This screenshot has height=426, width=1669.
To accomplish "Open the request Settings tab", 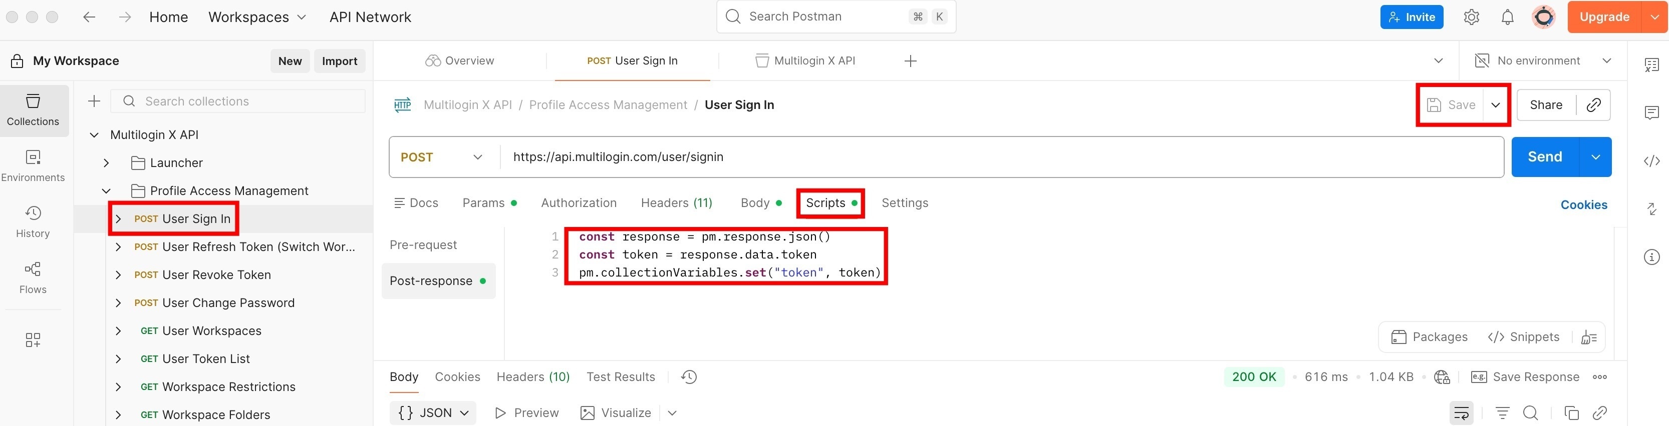I will pyautogui.click(x=905, y=203).
